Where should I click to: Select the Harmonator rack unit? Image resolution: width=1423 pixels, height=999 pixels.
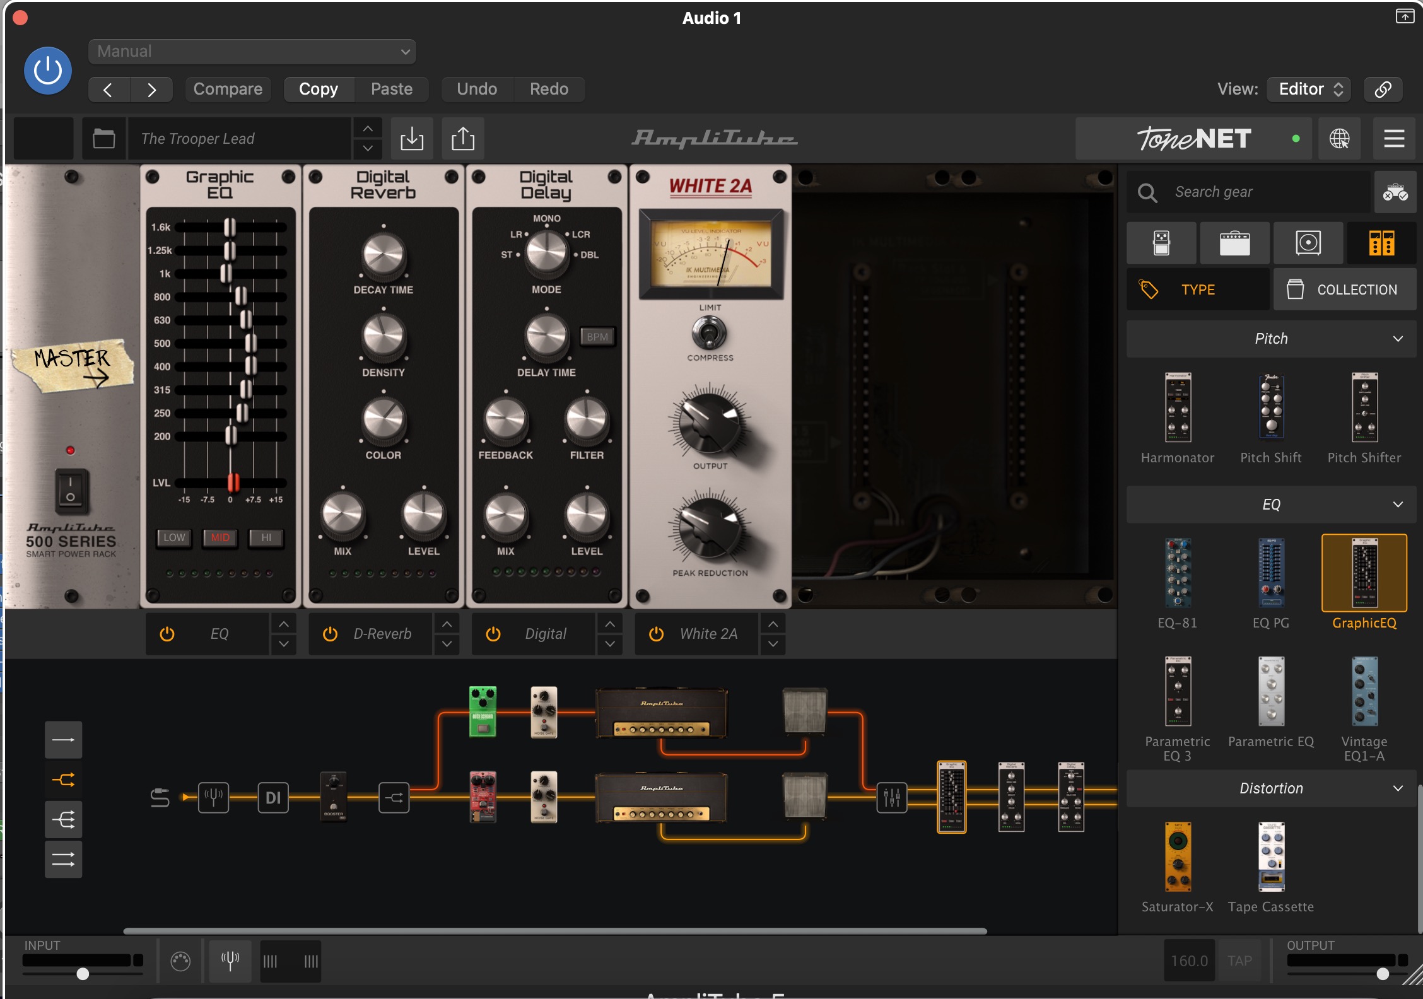[1178, 408]
